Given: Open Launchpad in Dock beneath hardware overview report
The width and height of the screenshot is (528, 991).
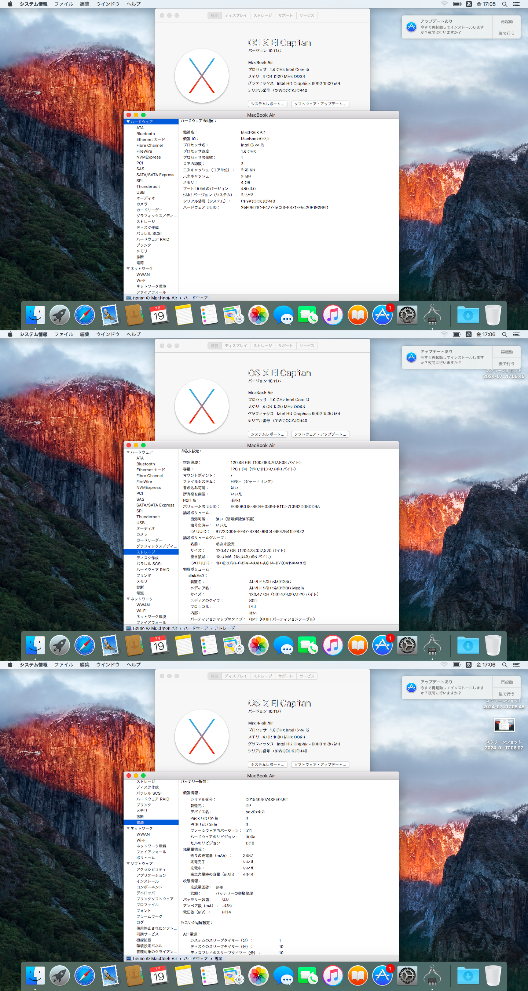Looking at the screenshot, I should [59, 315].
